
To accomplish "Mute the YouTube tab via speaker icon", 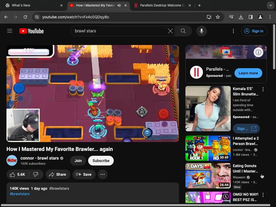I will click(x=119, y=5).
